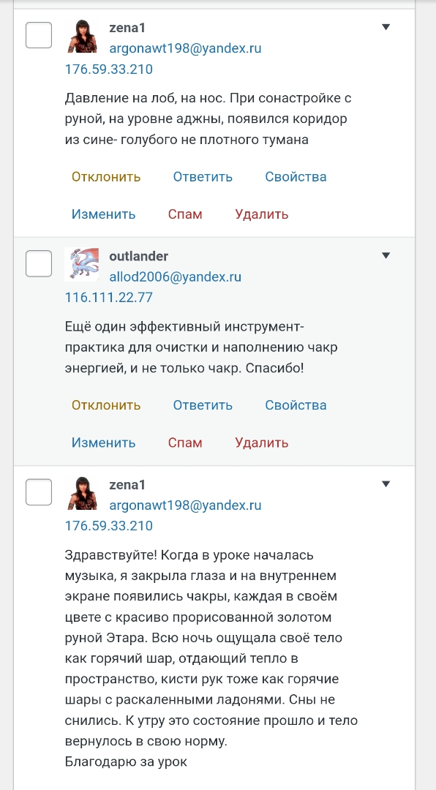Expand first zena1 comment details arrow
436x790 pixels.
[386, 27]
